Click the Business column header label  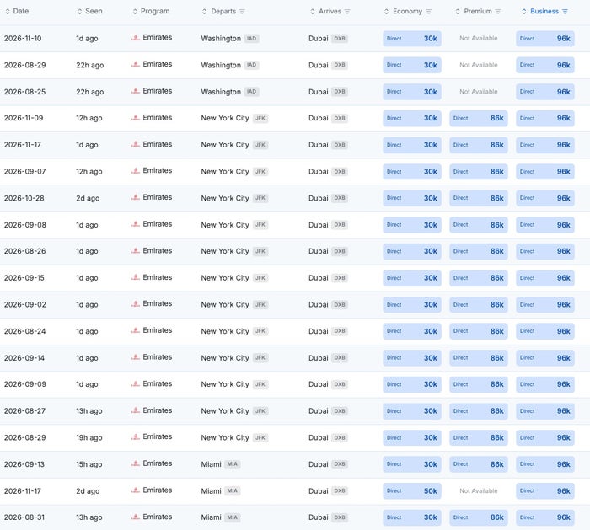[x=544, y=11]
